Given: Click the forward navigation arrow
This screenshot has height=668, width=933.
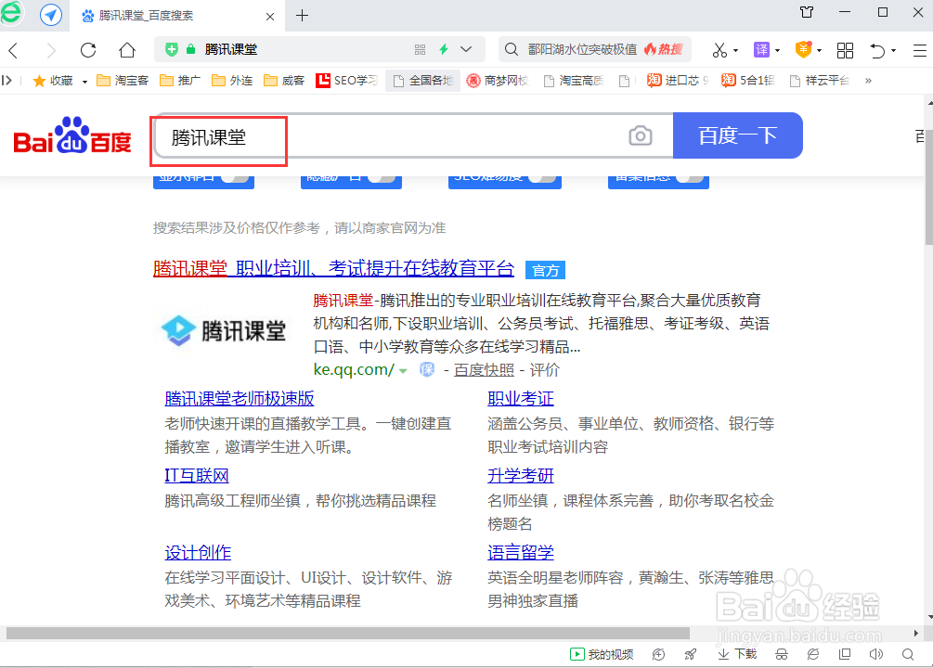Looking at the screenshot, I should click(51, 50).
